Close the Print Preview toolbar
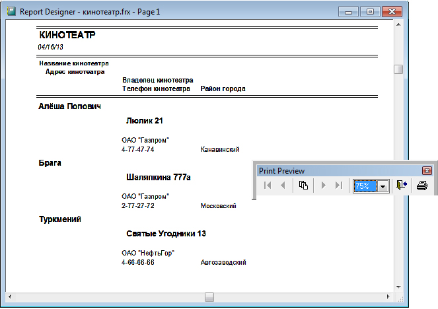The width and height of the screenshot is (438, 309). 427,170
